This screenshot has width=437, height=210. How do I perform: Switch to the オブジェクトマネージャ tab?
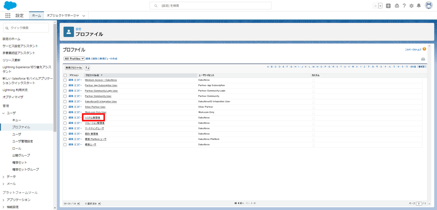coord(63,16)
